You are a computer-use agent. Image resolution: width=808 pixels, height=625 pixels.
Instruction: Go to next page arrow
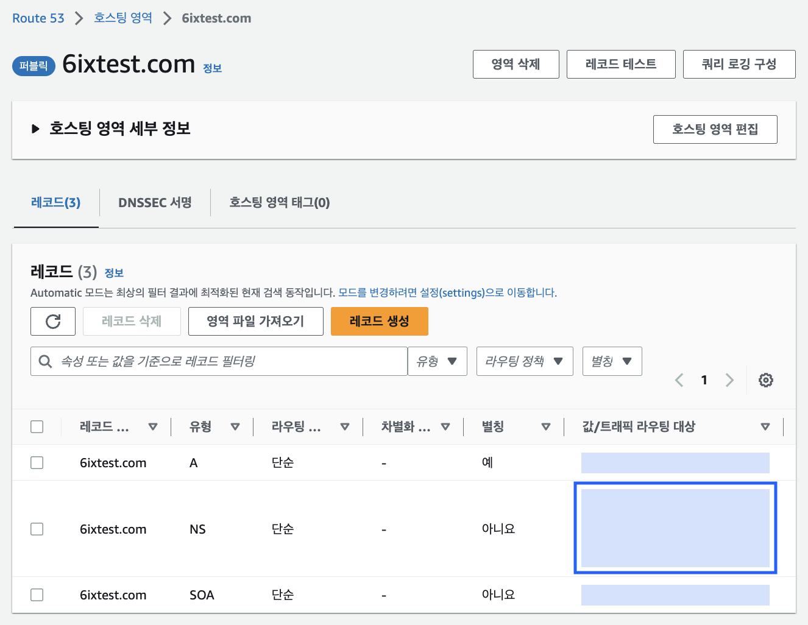(729, 380)
